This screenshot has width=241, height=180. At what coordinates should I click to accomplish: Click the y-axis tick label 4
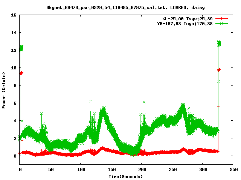(15, 121)
